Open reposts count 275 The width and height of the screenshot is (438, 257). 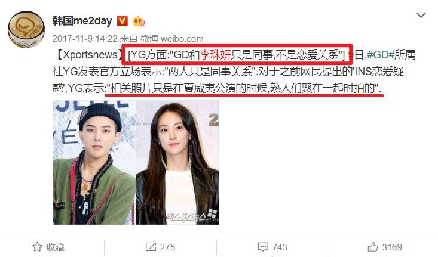pyautogui.click(x=167, y=247)
